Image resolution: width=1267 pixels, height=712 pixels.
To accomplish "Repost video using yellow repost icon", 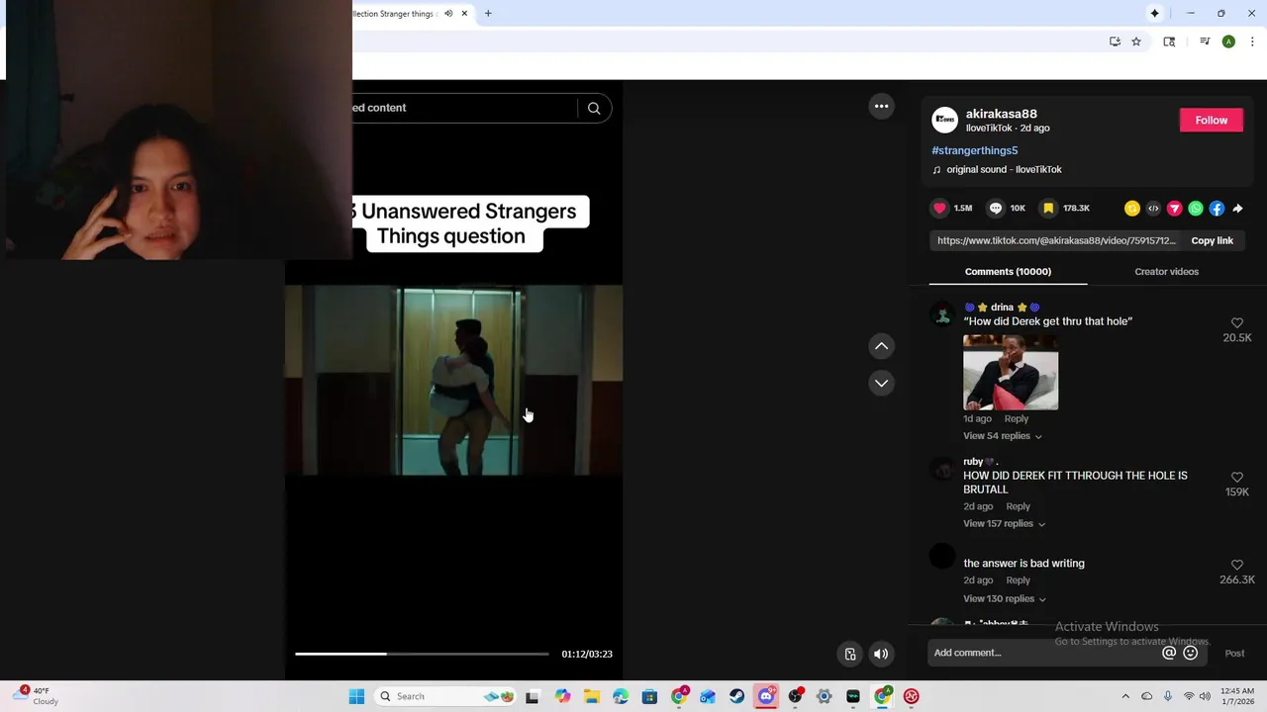I will tap(1131, 208).
